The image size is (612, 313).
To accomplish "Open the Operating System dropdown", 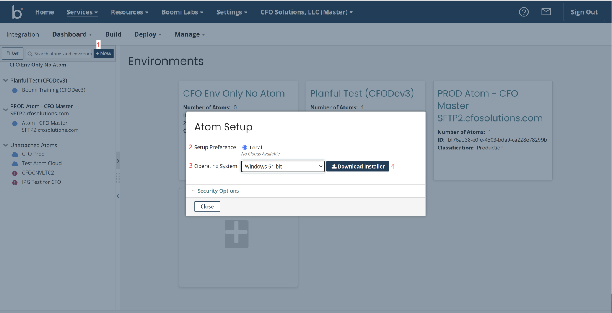I will pyautogui.click(x=283, y=167).
